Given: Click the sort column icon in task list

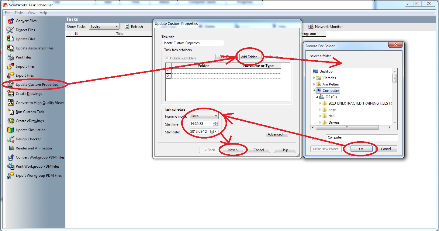Looking at the screenshot, I should [x=76, y=34].
